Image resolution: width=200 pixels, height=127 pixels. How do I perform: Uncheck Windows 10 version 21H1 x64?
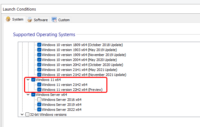(x=39, y=70)
